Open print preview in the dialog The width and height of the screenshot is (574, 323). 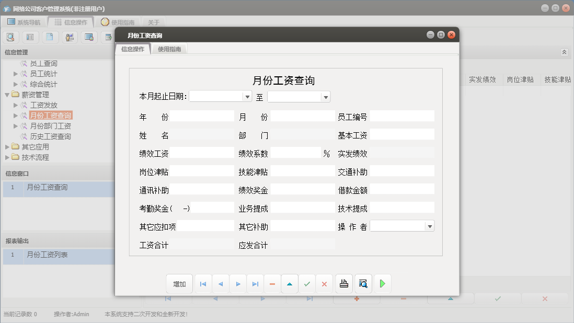(x=362, y=283)
